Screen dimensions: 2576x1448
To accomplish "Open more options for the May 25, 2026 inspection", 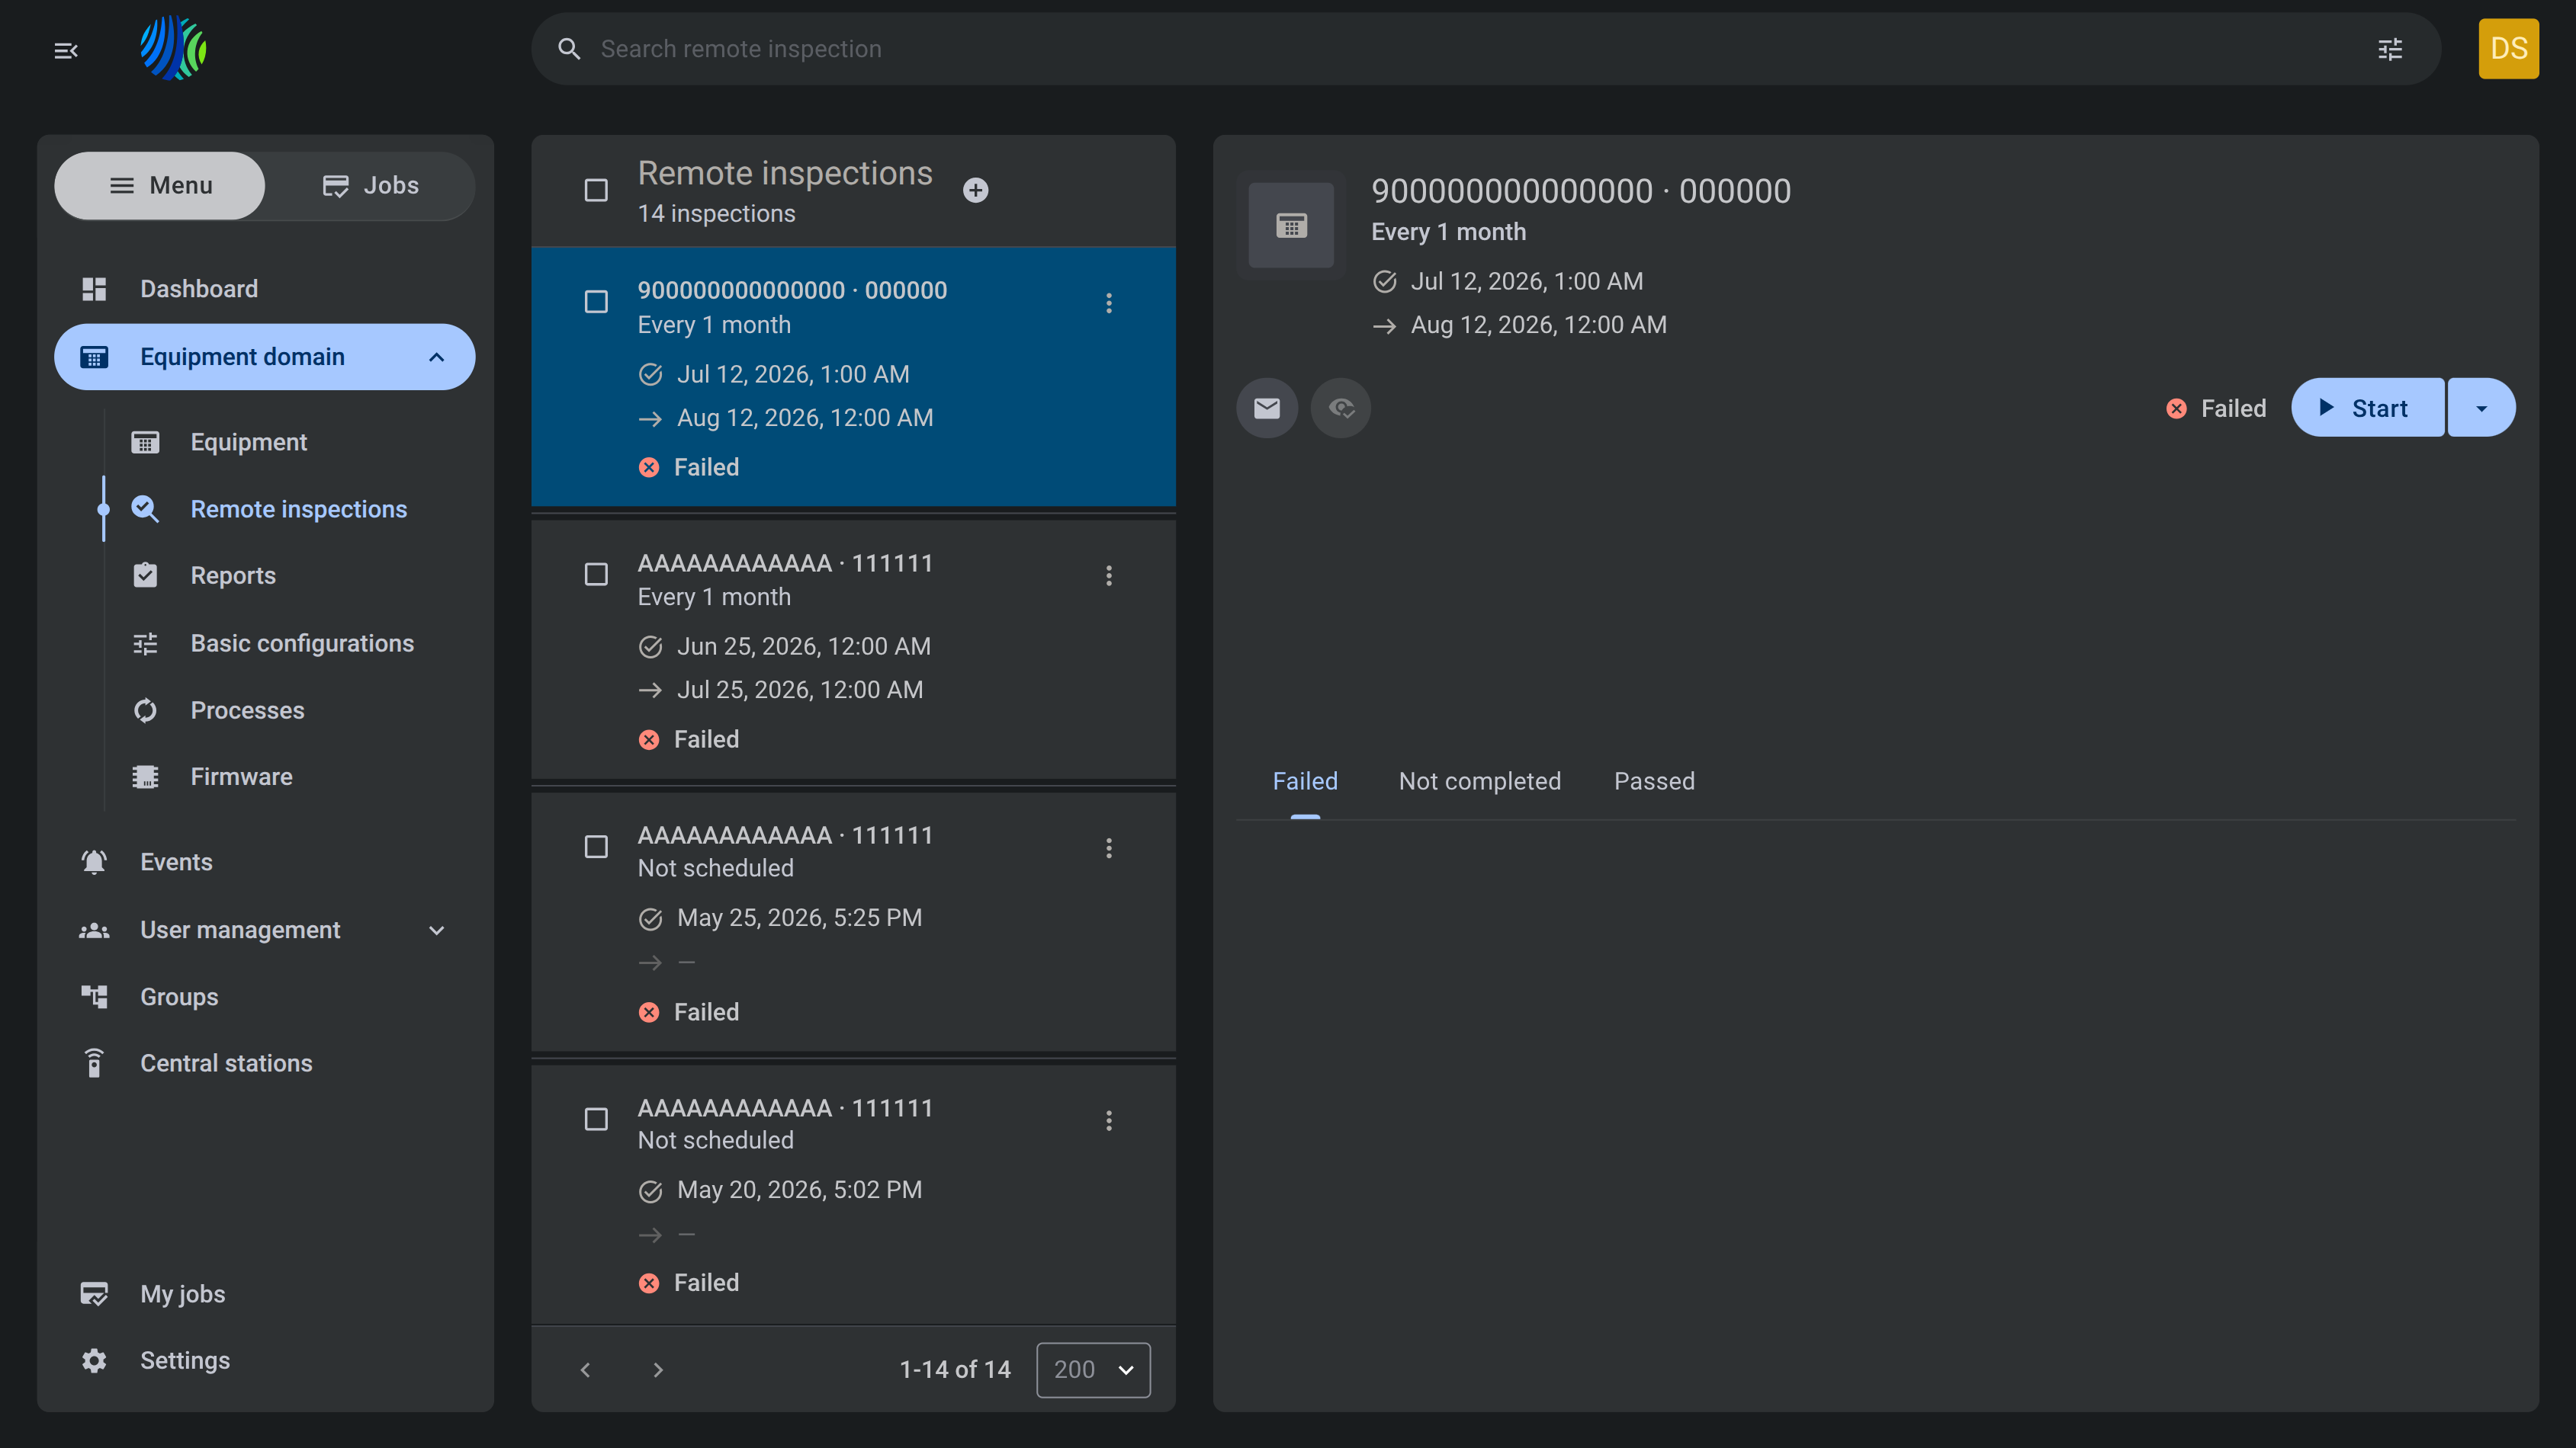I will (1109, 848).
